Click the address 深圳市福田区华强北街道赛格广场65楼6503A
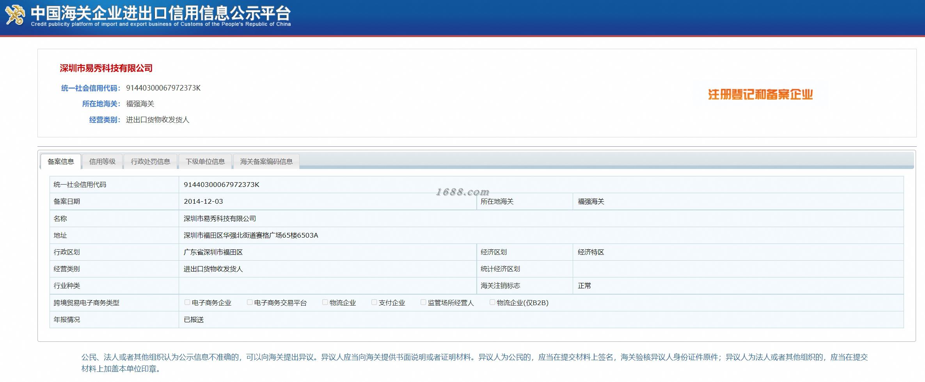 (x=251, y=235)
